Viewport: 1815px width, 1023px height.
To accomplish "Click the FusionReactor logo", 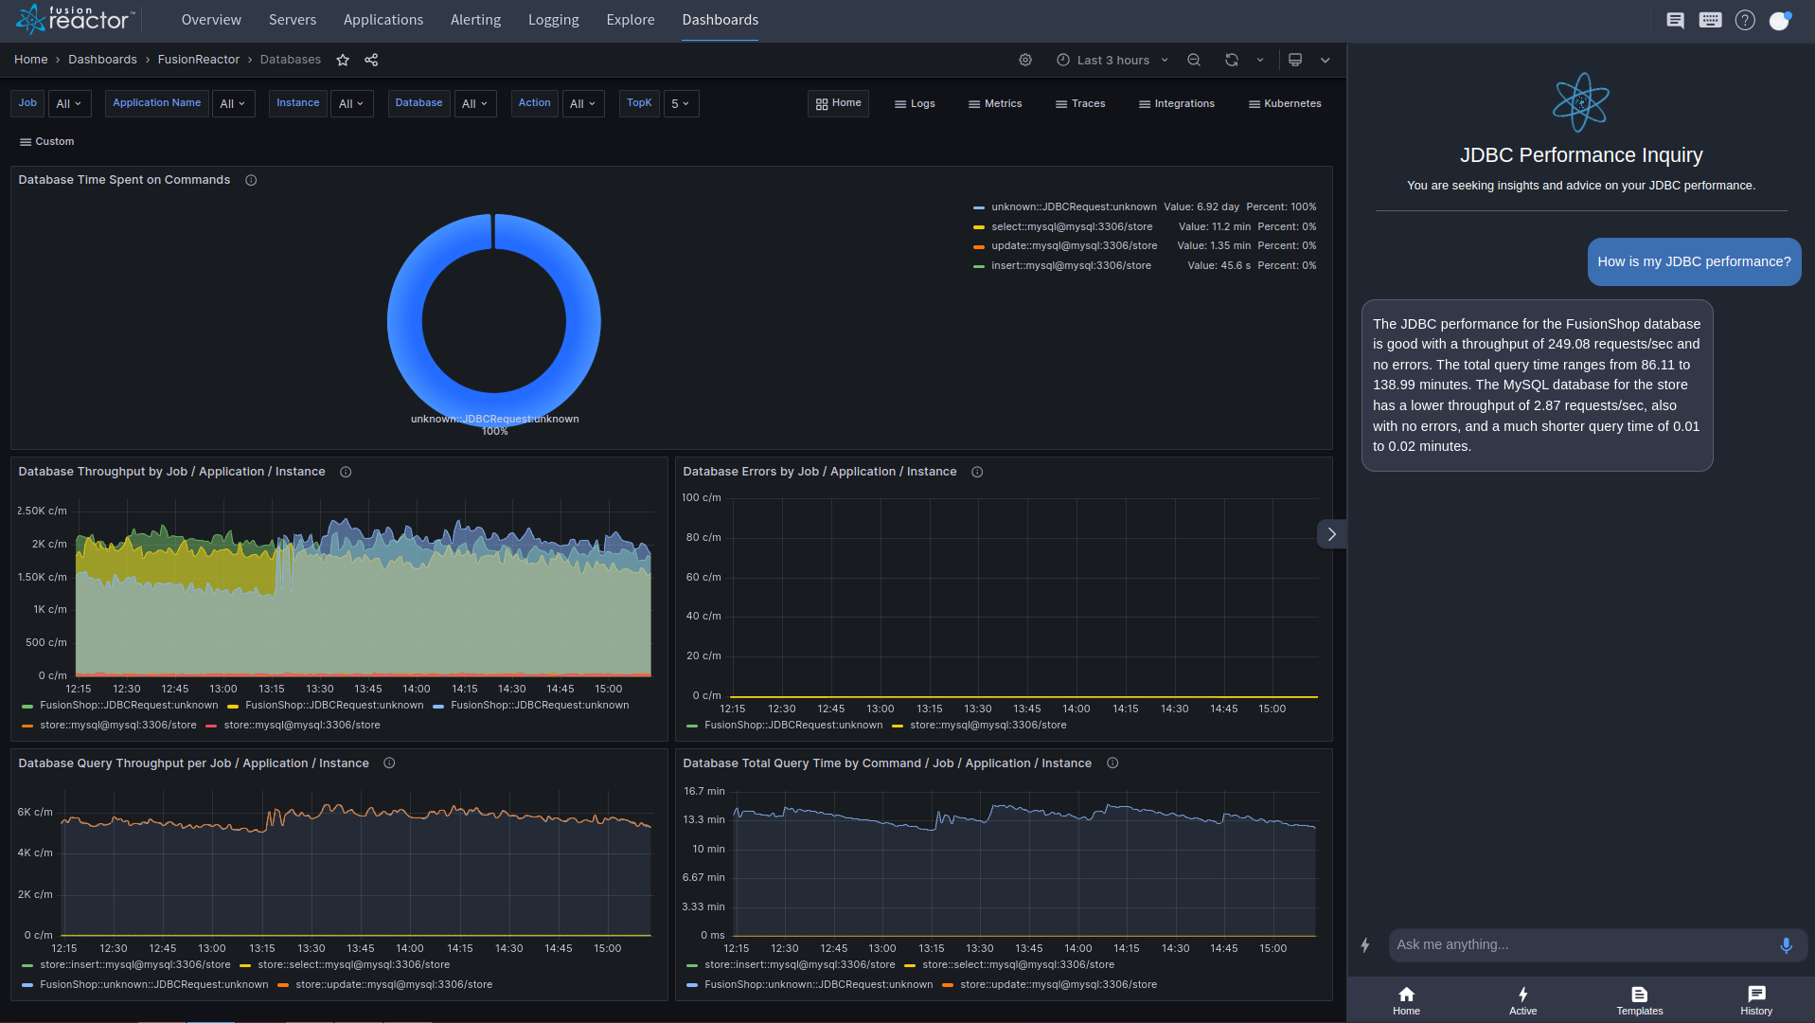I will [75, 19].
